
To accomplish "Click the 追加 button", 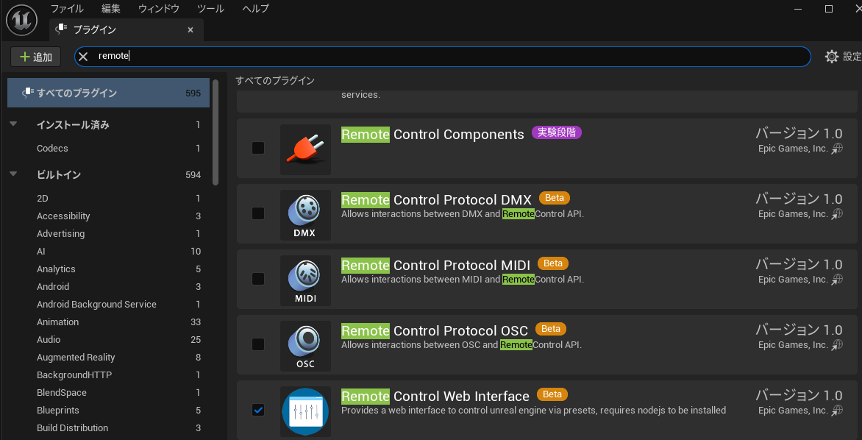I will point(35,56).
